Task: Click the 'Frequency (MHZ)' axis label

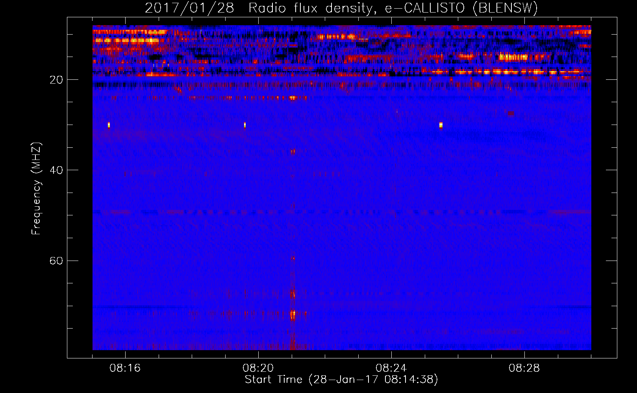Action: pyautogui.click(x=36, y=189)
